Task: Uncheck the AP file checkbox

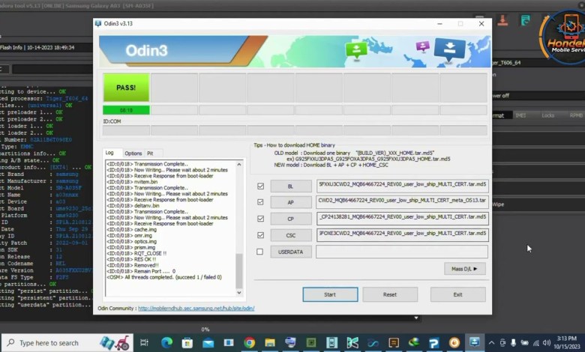Action: (260, 202)
